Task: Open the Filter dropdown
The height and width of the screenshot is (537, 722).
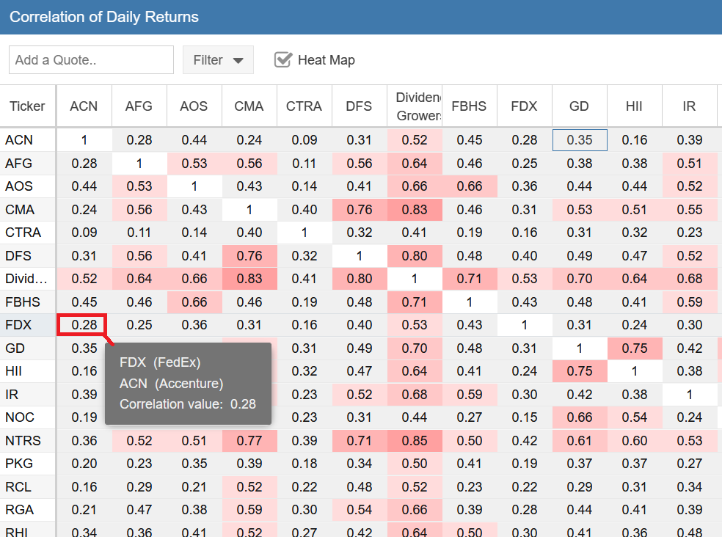Action: (218, 60)
